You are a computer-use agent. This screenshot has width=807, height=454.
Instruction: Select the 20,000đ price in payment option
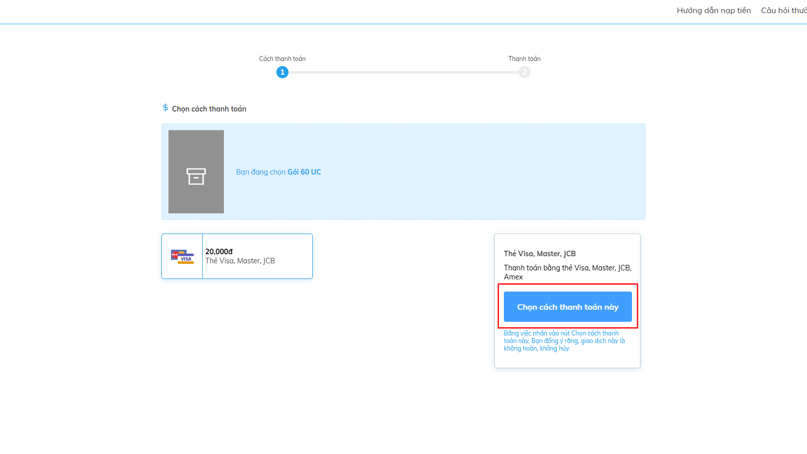click(219, 252)
